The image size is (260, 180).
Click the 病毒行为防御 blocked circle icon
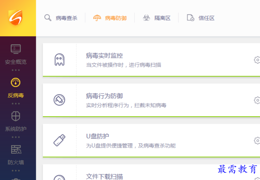coord(59,100)
